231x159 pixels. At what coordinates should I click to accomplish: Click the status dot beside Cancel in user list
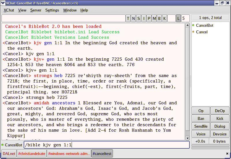[x=193, y=32]
